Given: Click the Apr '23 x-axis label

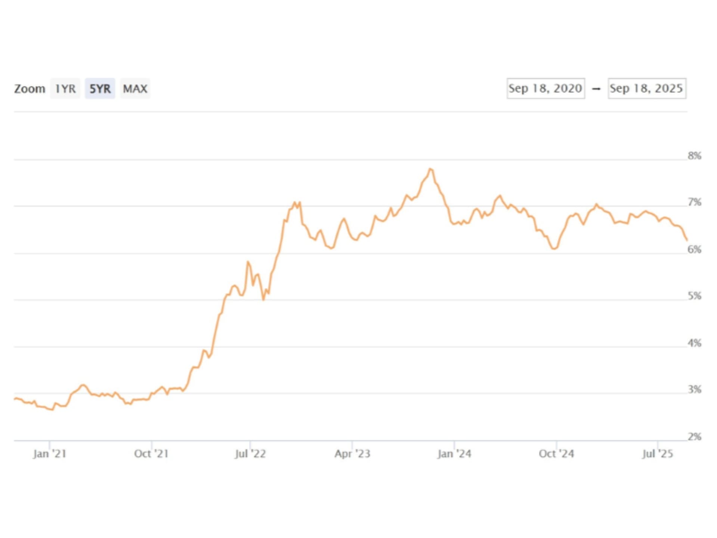Looking at the screenshot, I should click(x=352, y=454).
